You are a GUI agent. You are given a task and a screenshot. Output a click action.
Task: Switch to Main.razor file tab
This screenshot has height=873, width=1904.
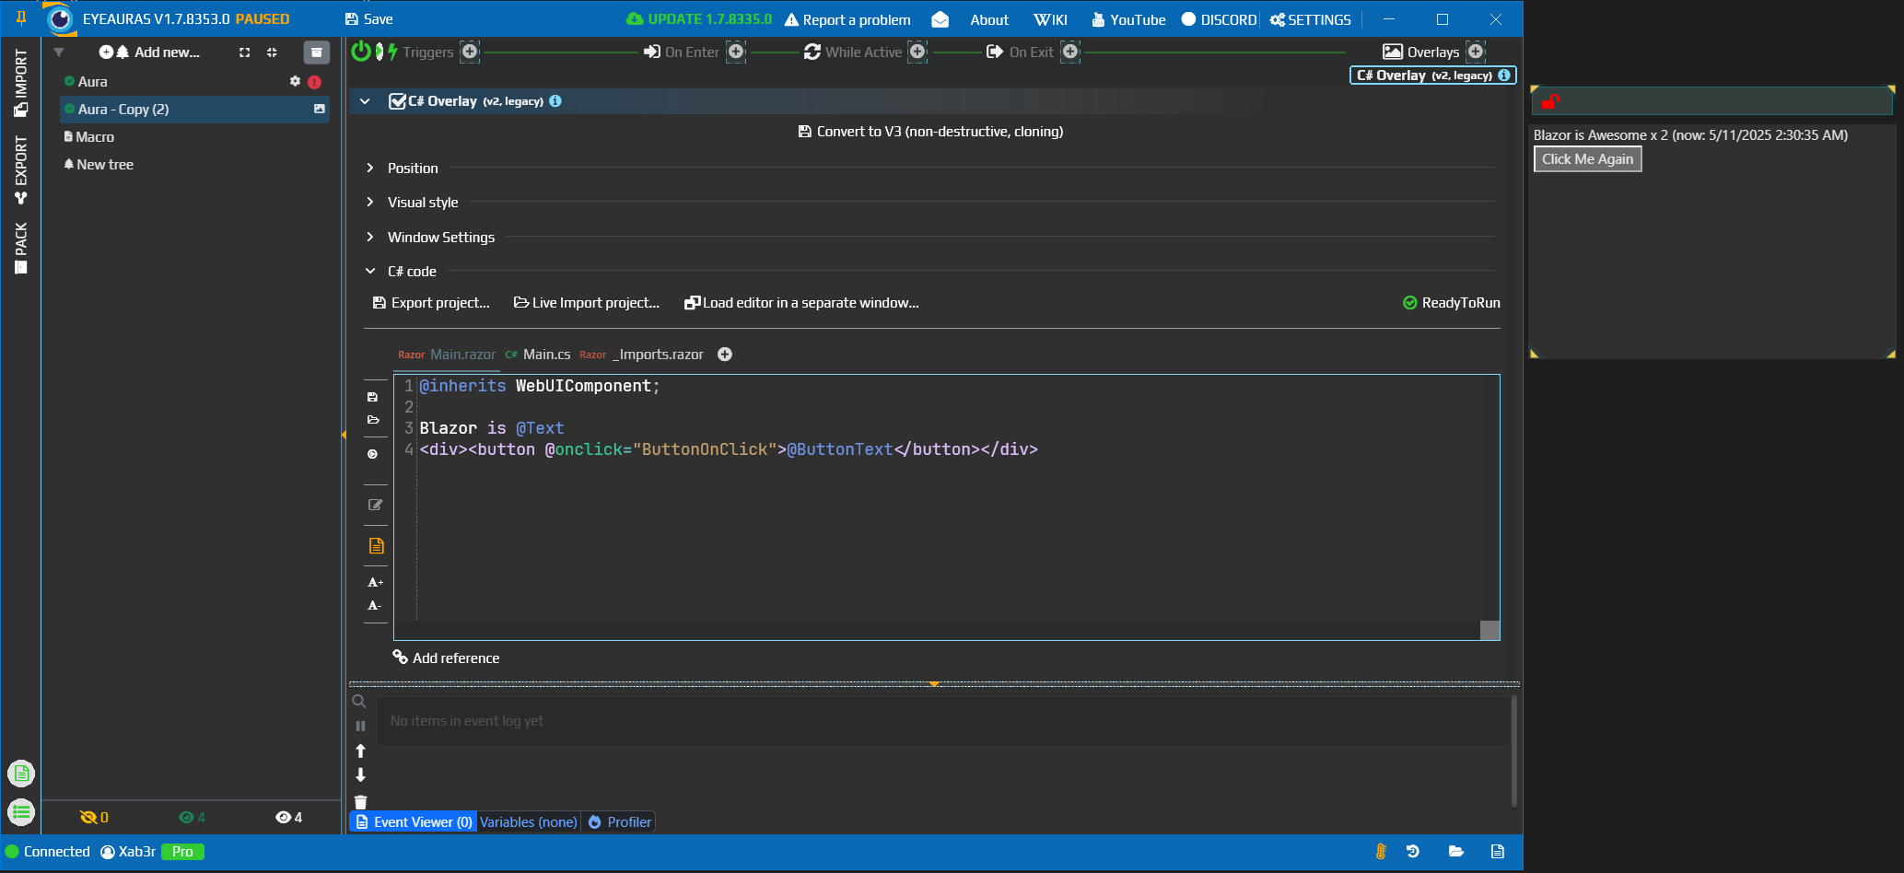(x=447, y=355)
